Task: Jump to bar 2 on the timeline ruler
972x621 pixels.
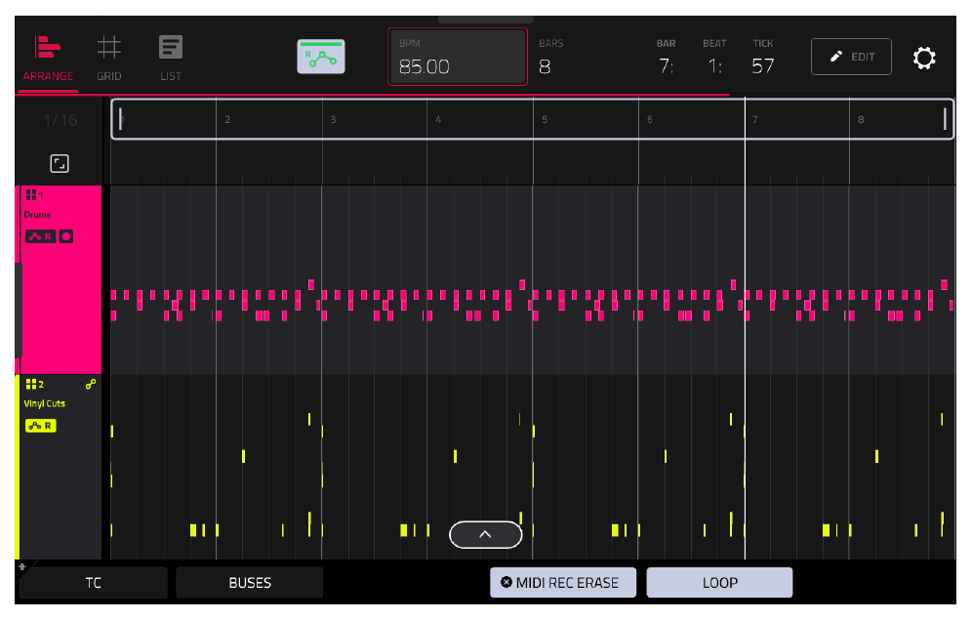Action: 227,120
